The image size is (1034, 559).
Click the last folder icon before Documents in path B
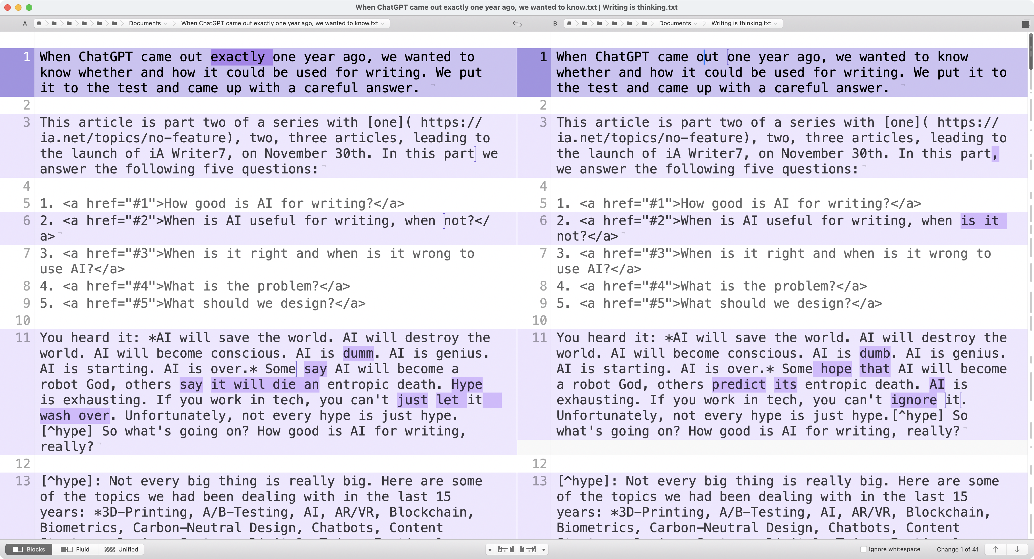click(645, 23)
